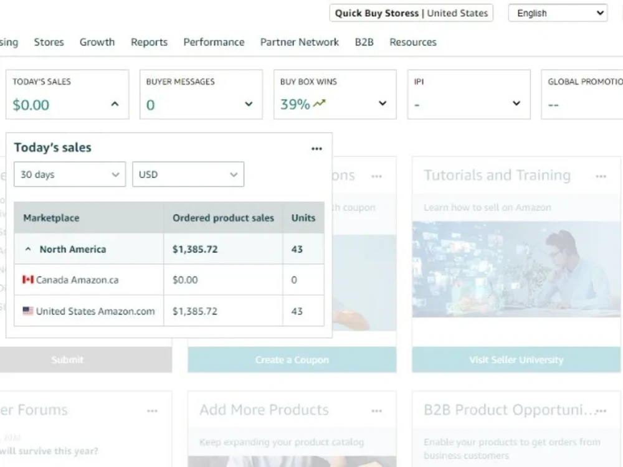Open the Stores menu
Viewport: 623px width, 467px height.
click(49, 42)
